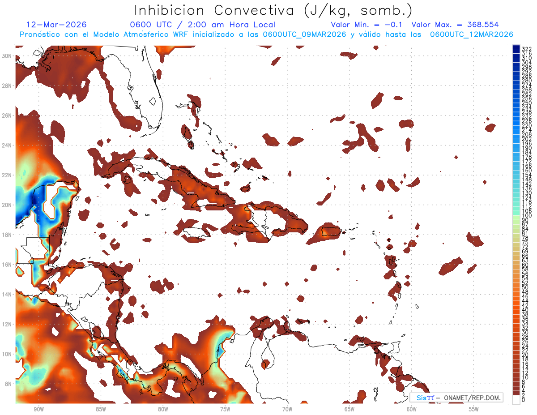Click the colorbar value label "50"
537x415 pixels.
(525, 287)
